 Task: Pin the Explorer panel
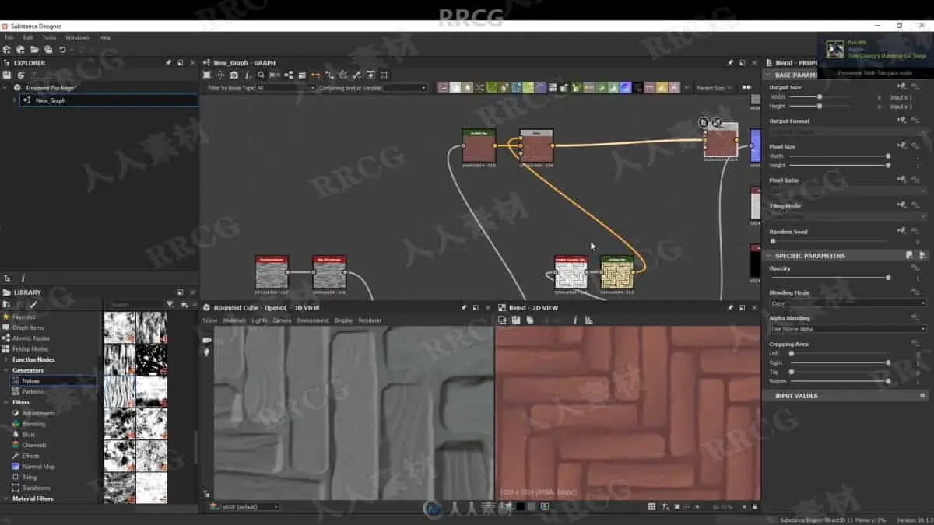point(168,62)
